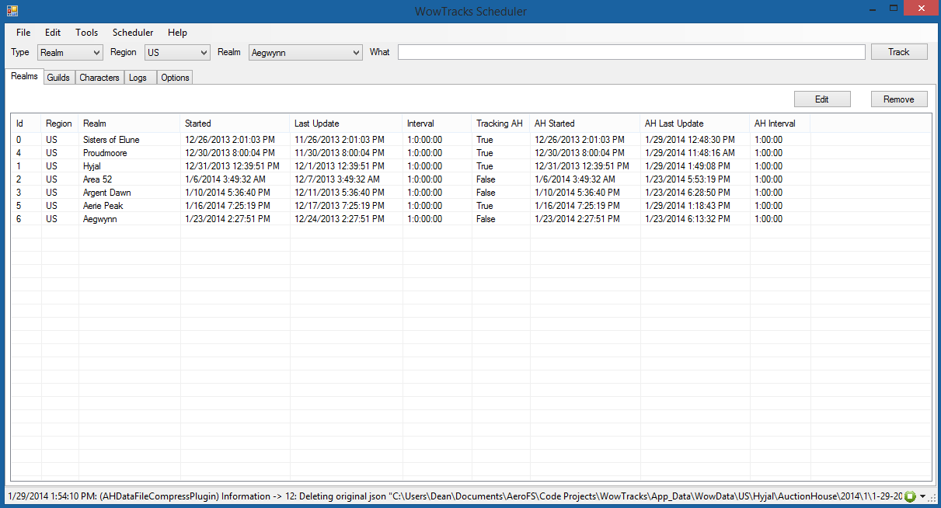941x508 pixels.
Task: Sort by the AH Interval column header
Action: [x=780, y=124]
